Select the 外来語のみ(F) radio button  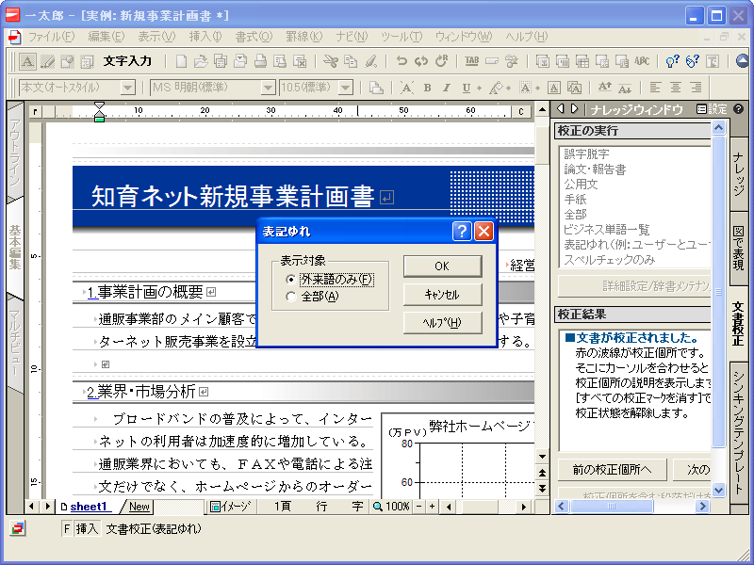coord(290,279)
